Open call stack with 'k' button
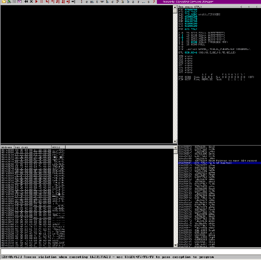 tap(122, 2)
